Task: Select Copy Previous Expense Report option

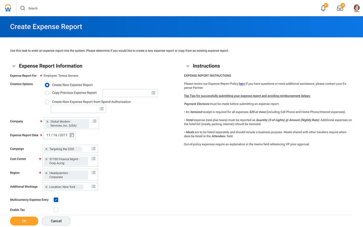Action: (47, 93)
